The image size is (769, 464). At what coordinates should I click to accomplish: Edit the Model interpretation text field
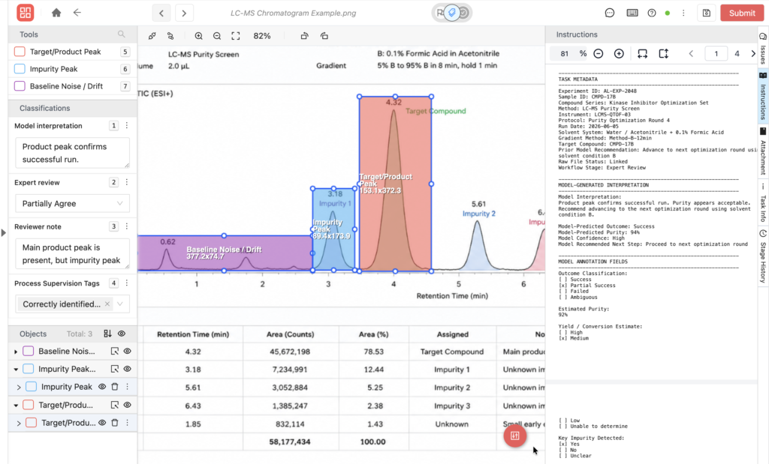73,153
